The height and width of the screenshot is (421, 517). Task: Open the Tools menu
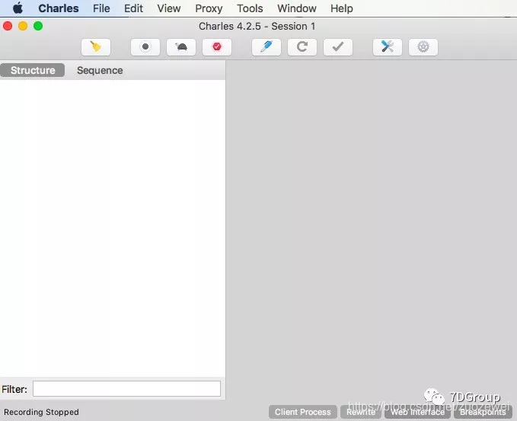click(x=250, y=8)
